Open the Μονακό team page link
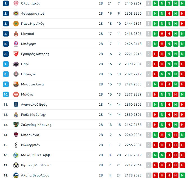 point(28,34)
